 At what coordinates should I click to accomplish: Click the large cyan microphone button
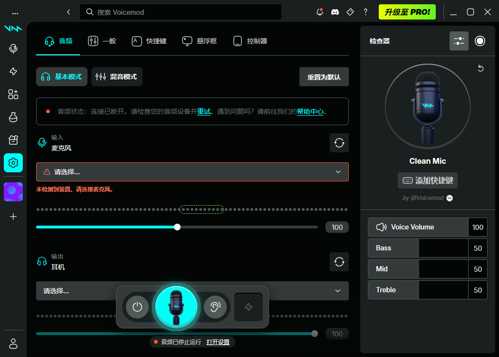point(176,307)
